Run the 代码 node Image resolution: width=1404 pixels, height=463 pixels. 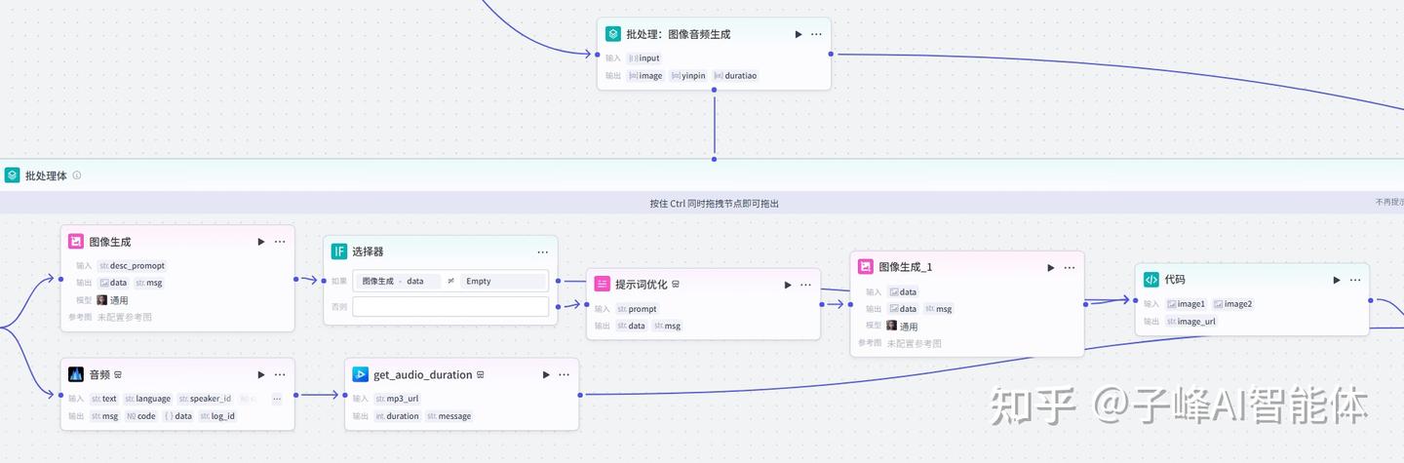(1337, 280)
